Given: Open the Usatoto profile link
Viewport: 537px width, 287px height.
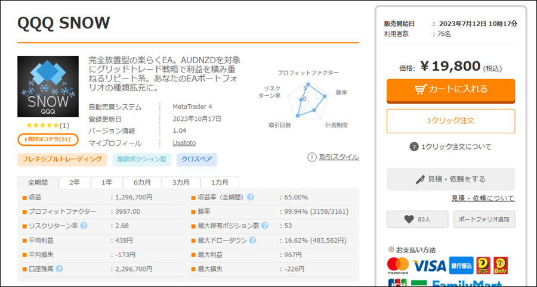Looking at the screenshot, I should (x=184, y=143).
